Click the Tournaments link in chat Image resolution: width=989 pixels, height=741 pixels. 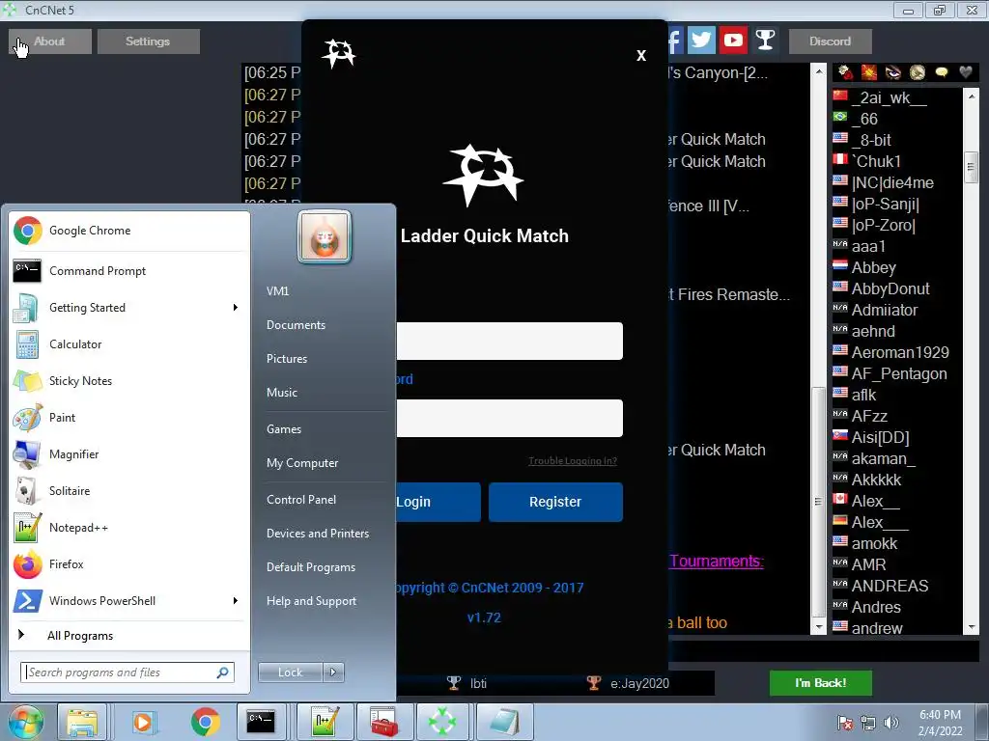717,561
